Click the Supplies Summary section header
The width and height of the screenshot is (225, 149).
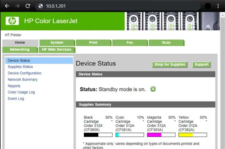(x=145, y=105)
